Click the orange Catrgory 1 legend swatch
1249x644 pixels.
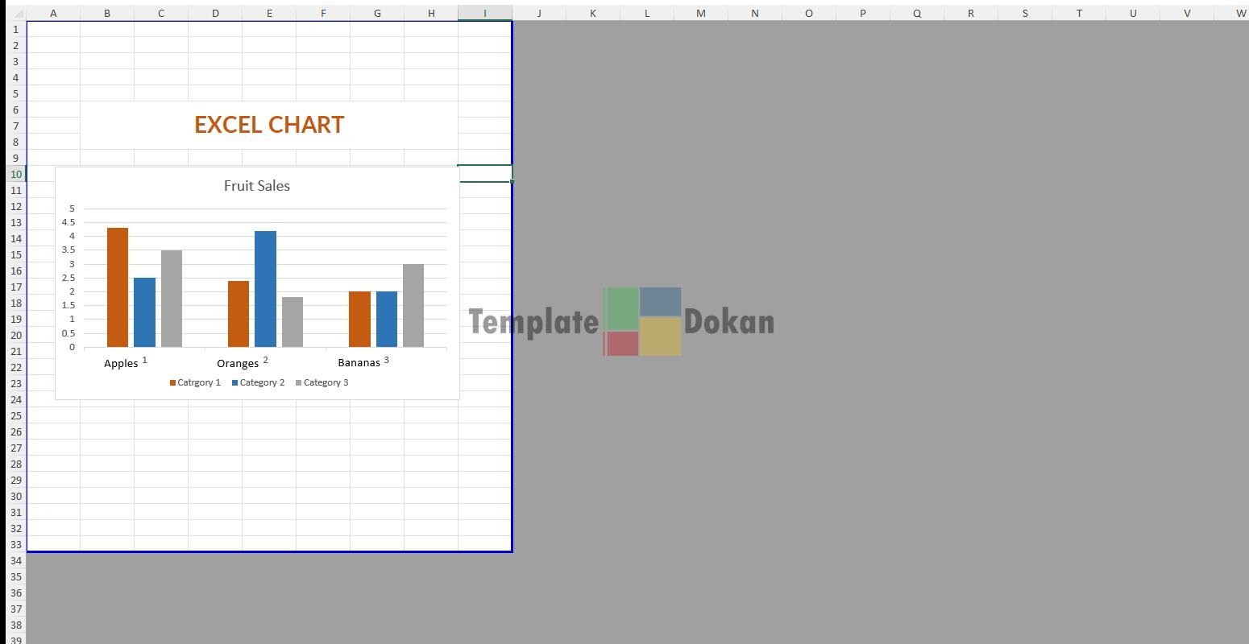[172, 383]
